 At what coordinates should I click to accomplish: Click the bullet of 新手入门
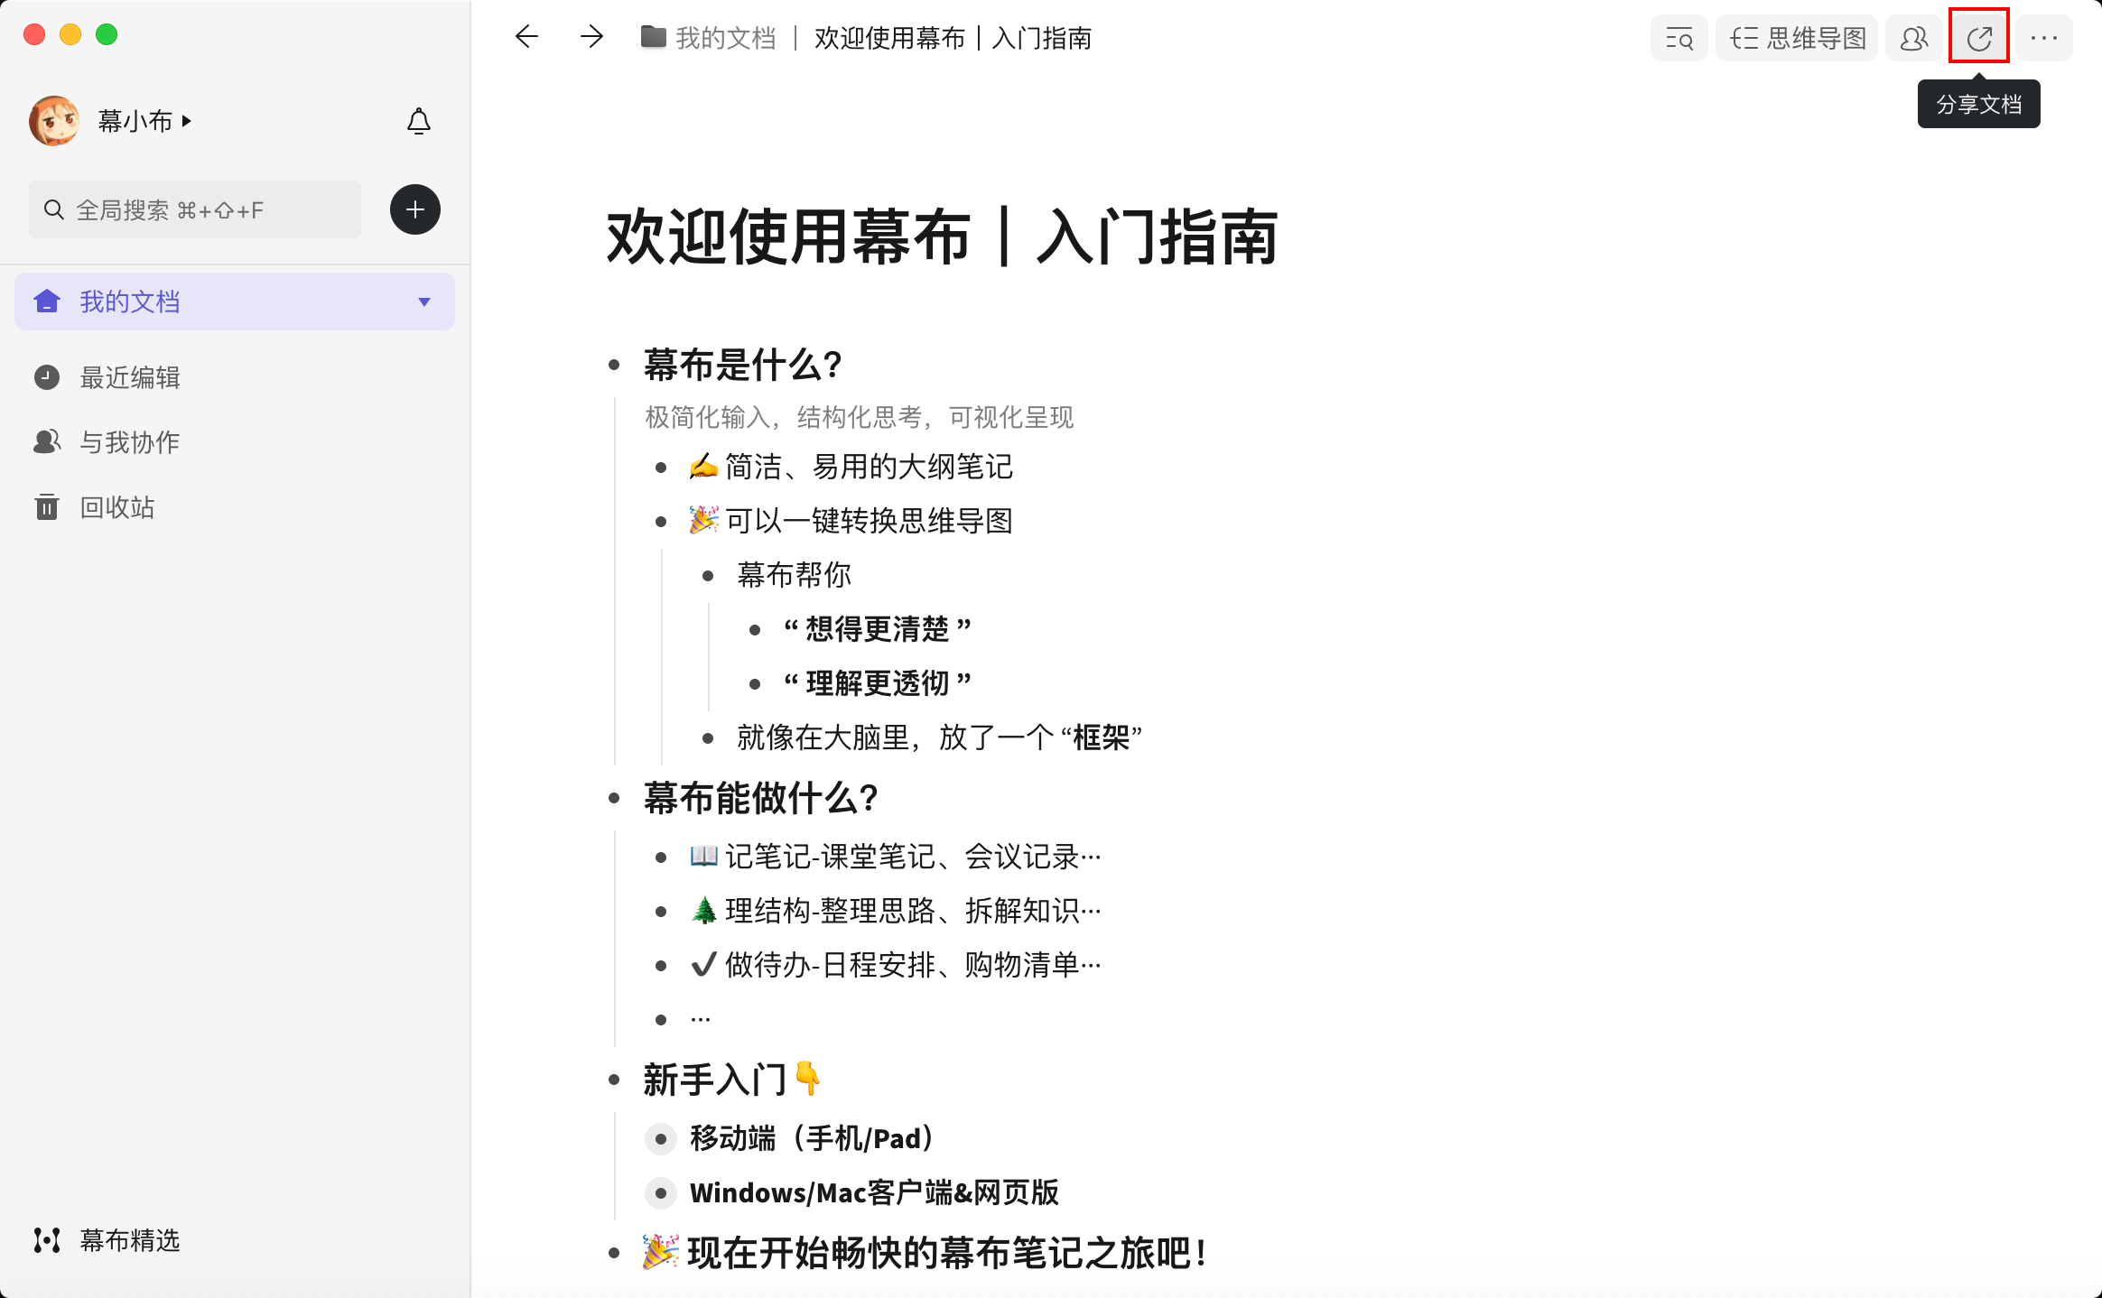point(614,1080)
